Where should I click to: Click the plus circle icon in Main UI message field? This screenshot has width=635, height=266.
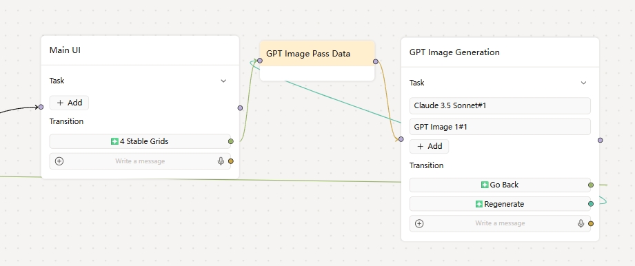(x=59, y=161)
